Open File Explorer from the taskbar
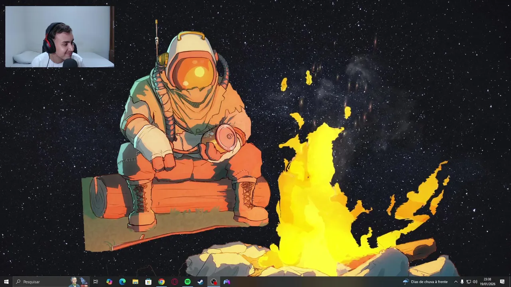This screenshot has height=287, width=511. [135, 282]
